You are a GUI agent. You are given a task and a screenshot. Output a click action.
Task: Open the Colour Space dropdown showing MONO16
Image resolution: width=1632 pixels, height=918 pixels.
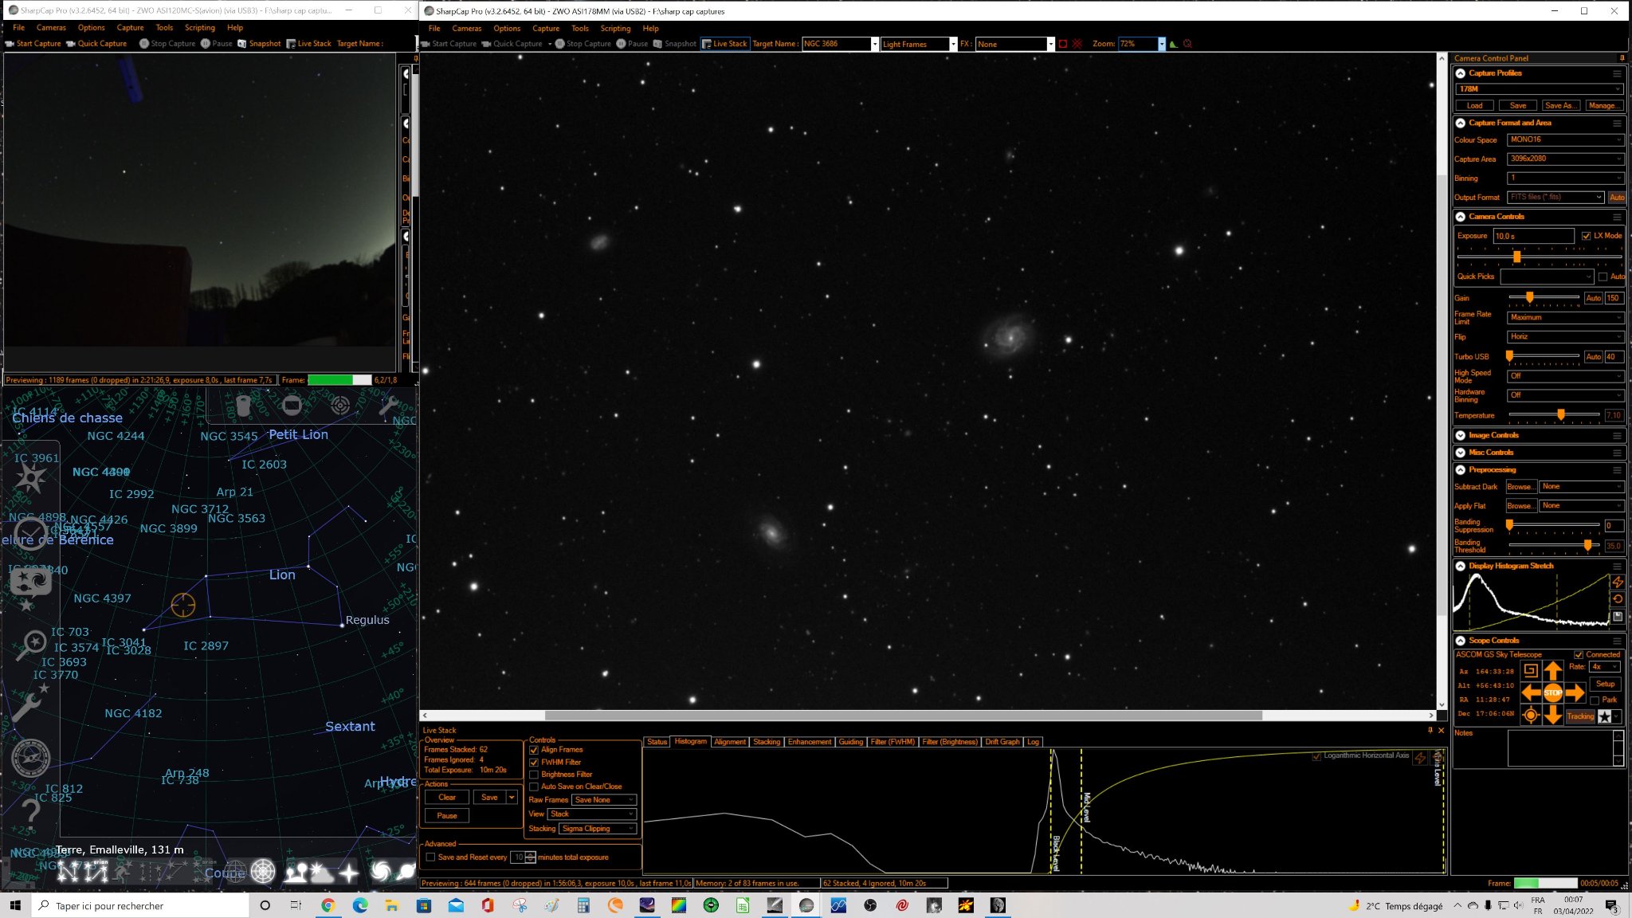pyautogui.click(x=1565, y=139)
